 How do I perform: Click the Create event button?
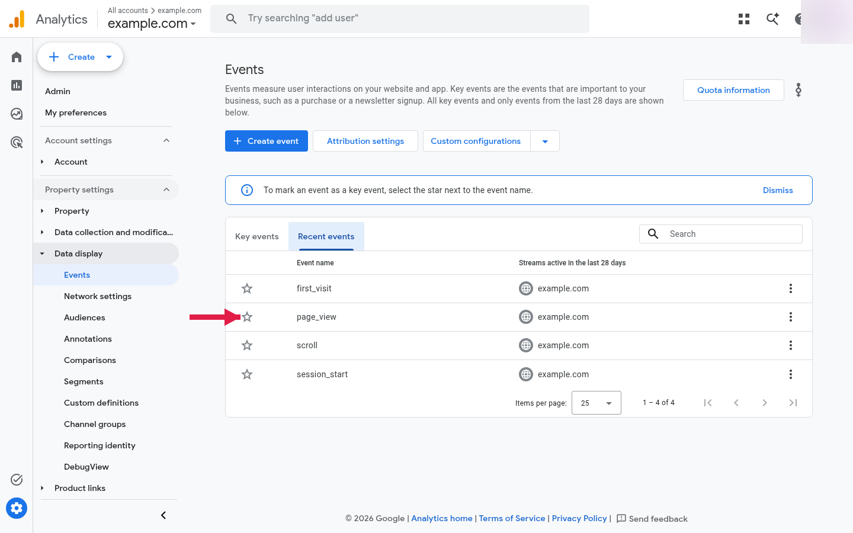click(x=267, y=141)
